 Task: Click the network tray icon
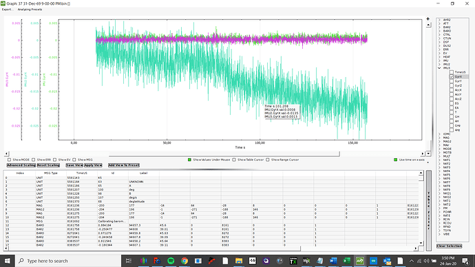tap(419, 261)
